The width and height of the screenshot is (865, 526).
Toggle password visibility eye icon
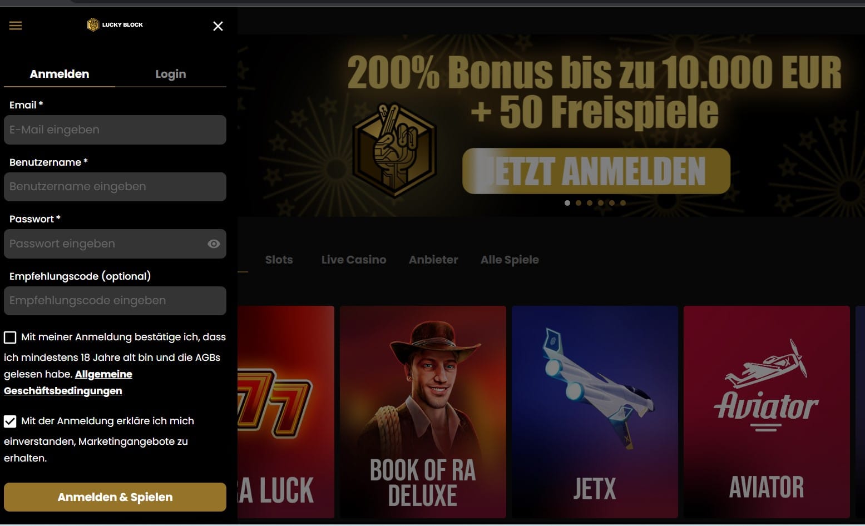pyautogui.click(x=214, y=244)
